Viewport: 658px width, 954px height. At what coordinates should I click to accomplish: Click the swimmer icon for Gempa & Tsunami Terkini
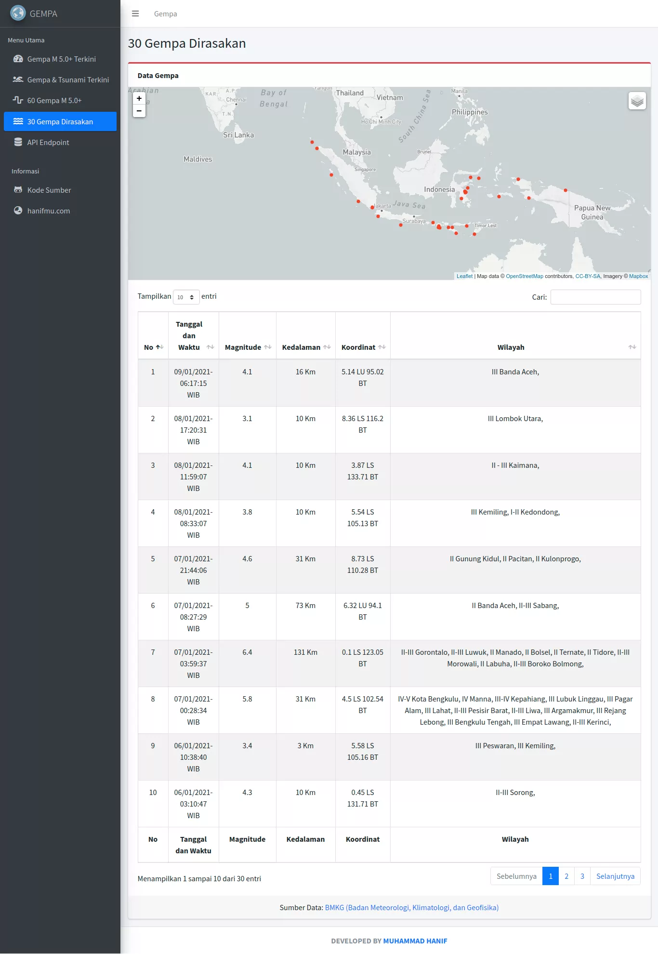coord(18,79)
